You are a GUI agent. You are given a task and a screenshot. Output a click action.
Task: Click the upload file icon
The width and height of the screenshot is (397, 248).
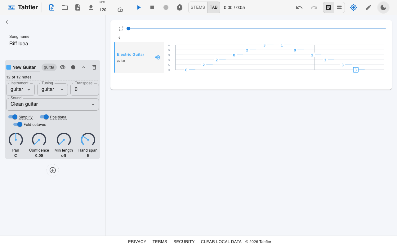52,7
